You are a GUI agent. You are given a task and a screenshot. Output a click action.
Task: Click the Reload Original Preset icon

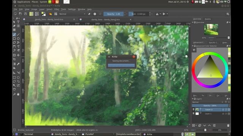pos(100,14)
